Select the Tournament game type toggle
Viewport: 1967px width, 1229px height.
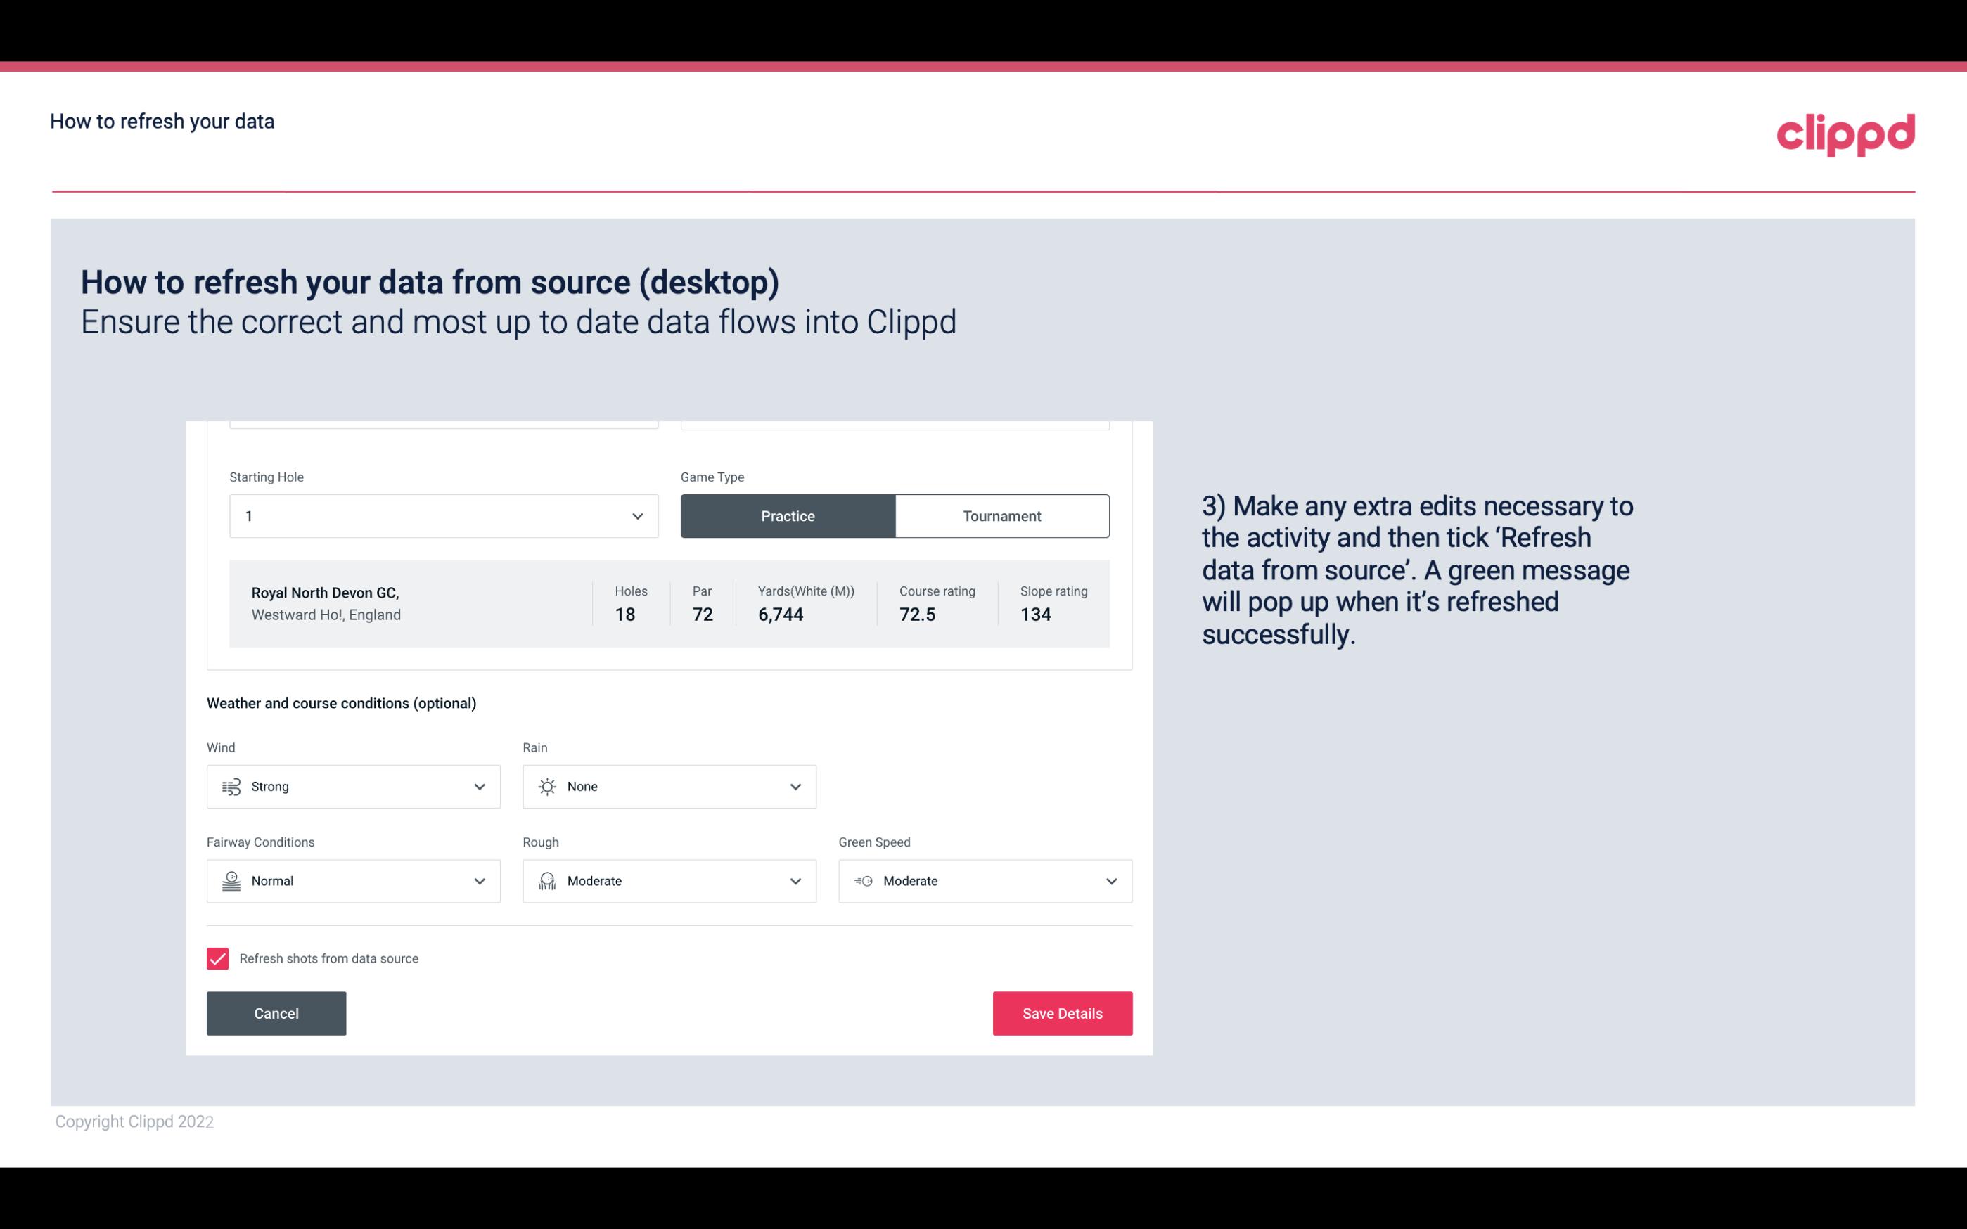tap(1003, 515)
